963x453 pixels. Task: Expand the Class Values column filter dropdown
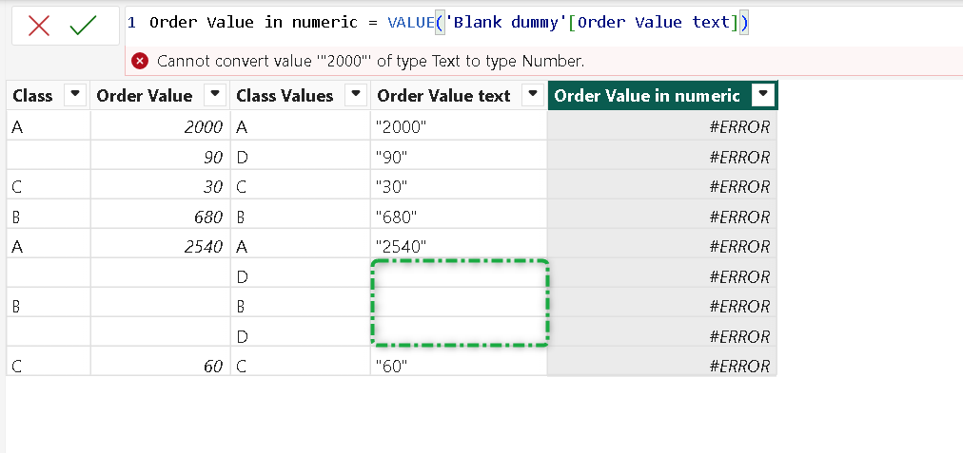click(355, 95)
